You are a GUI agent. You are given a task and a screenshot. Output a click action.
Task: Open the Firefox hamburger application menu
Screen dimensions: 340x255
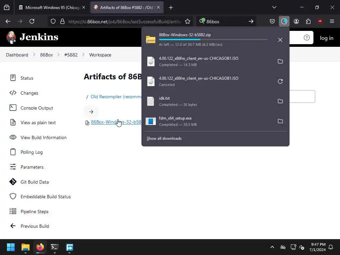click(x=332, y=21)
